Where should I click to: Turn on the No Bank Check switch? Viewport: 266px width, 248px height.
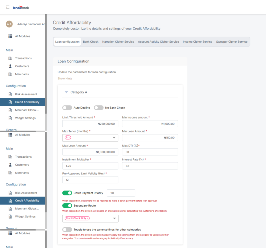(99, 108)
